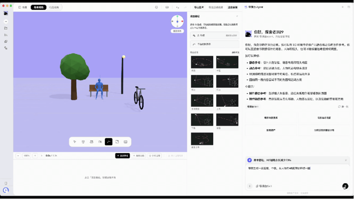Click the 手机运镜 button on timeline bar
This screenshot has width=354, height=199.
(x=155, y=156)
